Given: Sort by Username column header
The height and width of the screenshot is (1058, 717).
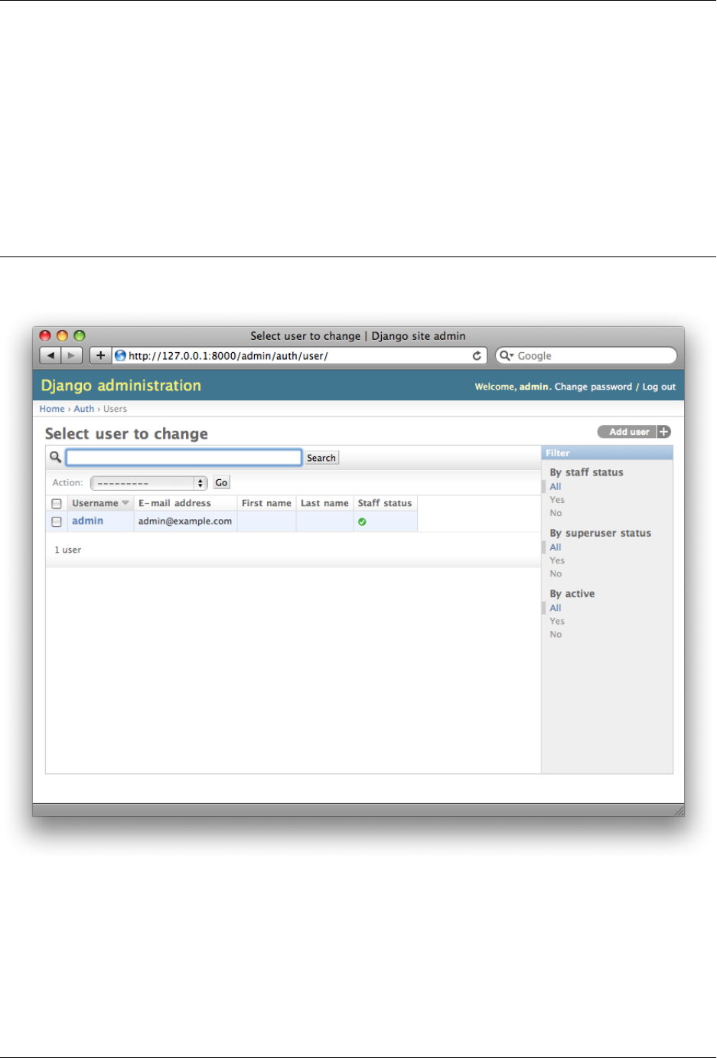Looking at the screenshot, I should [x=95, y=503].
